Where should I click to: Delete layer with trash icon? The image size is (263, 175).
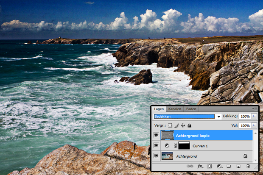click(x=248, y=166)
